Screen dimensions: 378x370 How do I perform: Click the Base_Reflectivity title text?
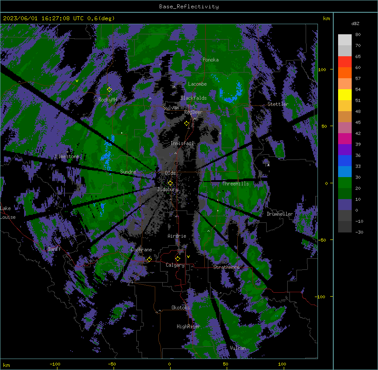click(189, 7)
